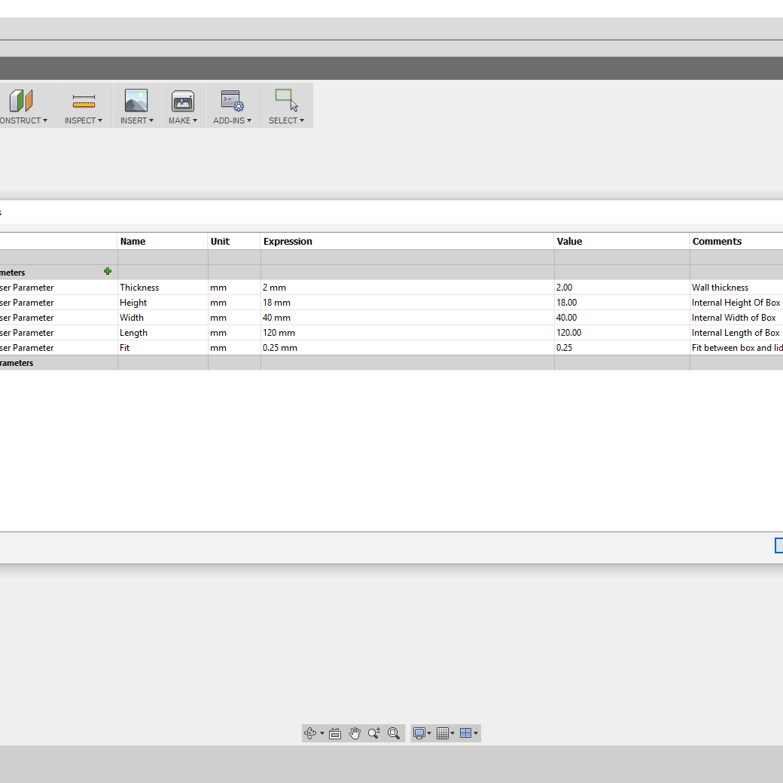Screen dimensions: 783x783
Task: Click the Fit to window zoom icon
Action: [394, 733]
